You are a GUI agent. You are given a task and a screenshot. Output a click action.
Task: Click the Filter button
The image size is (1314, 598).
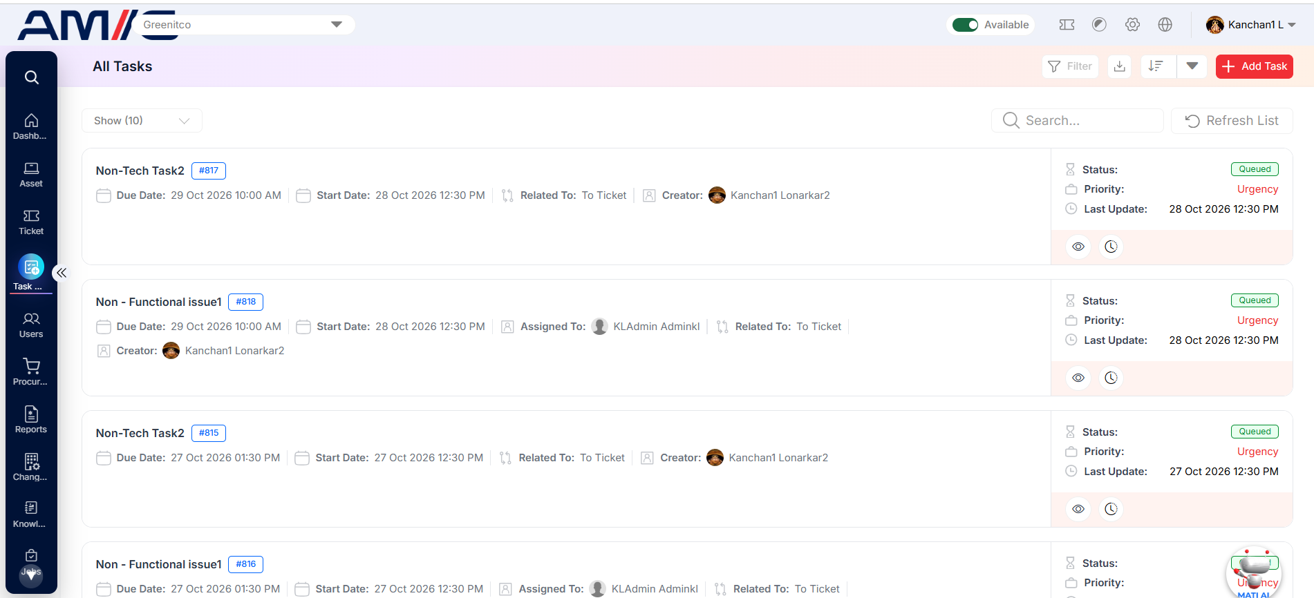click(x=1070, y=66)
